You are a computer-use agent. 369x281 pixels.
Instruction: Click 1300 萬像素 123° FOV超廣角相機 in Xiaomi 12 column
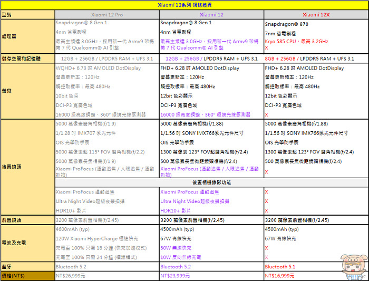[204, 152]
